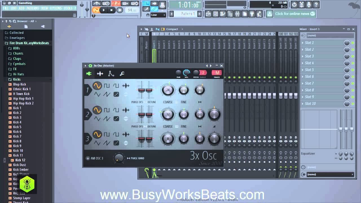
Task: Open the tempo tapper icon
Action: click(259, 14)
